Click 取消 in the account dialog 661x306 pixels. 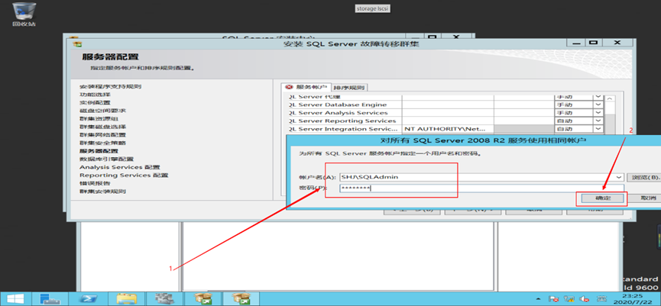coord(648,198)
